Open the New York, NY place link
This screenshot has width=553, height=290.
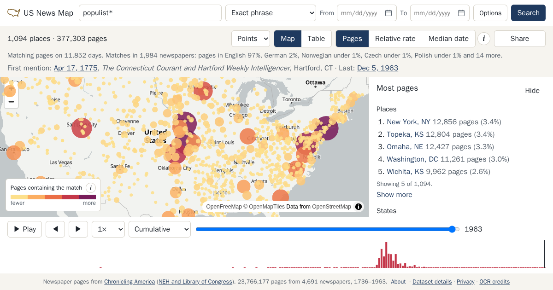pyautogui.click(x=408, y=122)
